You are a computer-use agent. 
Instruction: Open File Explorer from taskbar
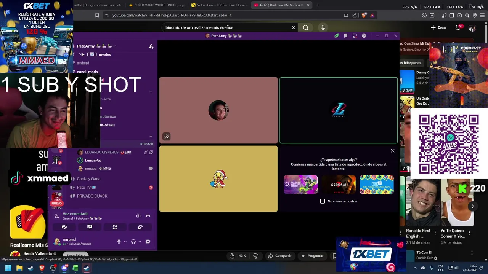click(19, 268)
